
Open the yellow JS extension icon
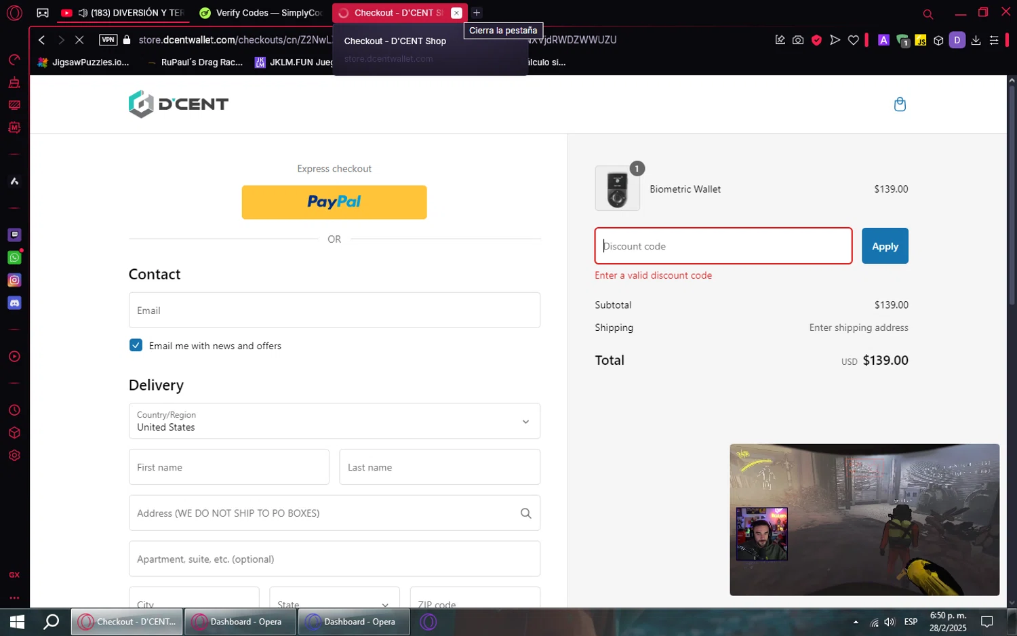point(921,41)
